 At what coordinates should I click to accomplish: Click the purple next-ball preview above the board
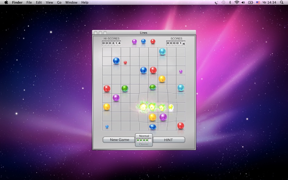(x=134, y=42)
